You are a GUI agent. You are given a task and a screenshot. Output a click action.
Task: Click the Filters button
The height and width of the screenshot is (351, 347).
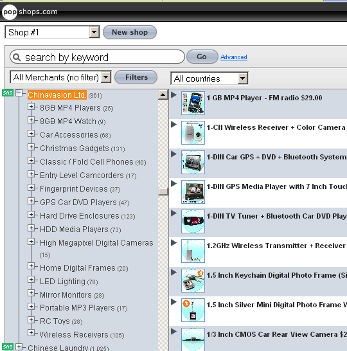[x=136, y=77]
